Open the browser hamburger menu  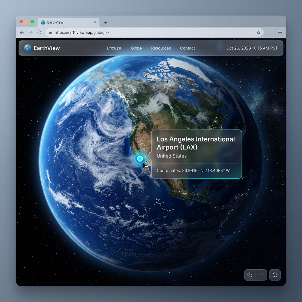click(x=280, y=32)
